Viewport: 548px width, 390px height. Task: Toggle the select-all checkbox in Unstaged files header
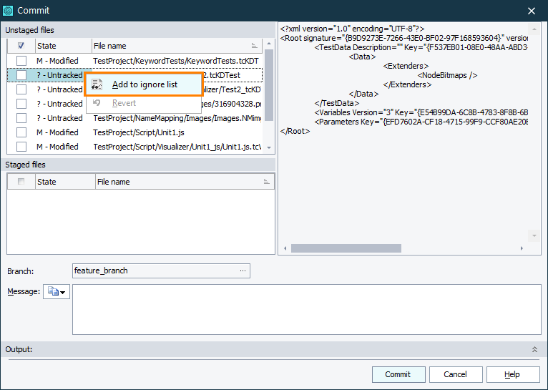click(21, 46)
